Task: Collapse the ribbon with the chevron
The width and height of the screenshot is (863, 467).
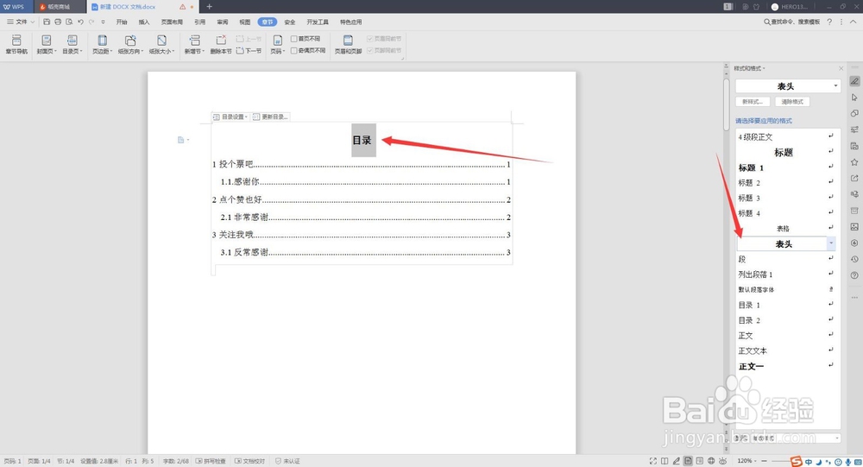Action: click(854, 22)
